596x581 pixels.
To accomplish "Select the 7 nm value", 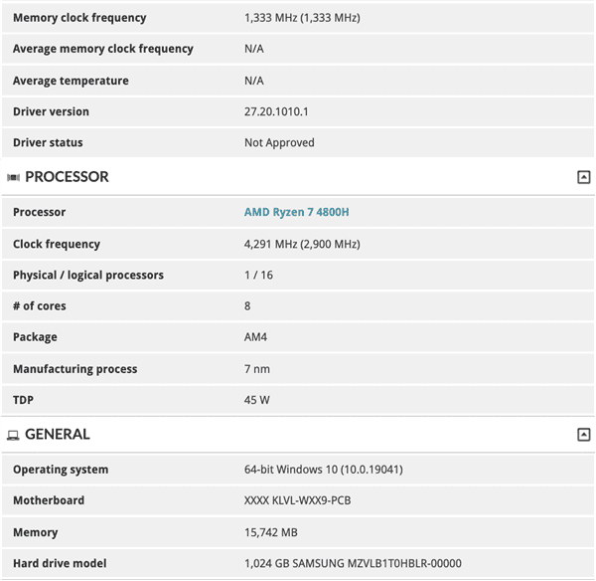I will coord(257,369).
